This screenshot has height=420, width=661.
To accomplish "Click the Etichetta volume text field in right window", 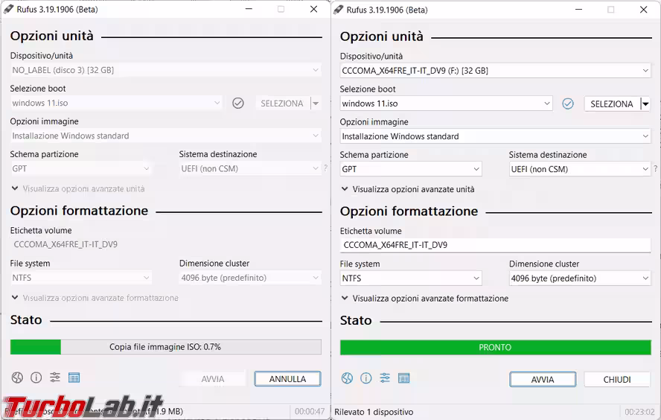I will coord(495,245).
